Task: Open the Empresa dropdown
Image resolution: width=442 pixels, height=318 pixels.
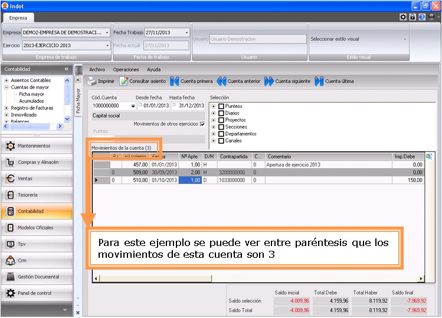Action: pos(107,32)
